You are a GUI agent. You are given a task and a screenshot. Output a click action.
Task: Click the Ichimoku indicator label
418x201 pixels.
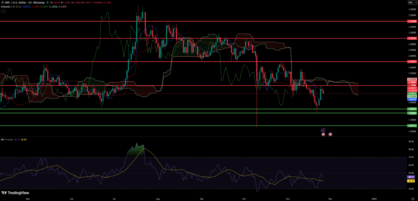[5, 7]
